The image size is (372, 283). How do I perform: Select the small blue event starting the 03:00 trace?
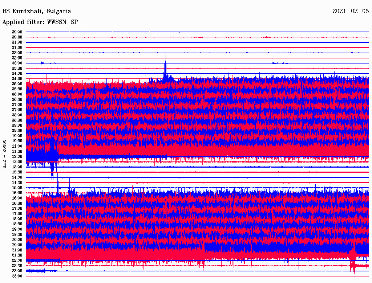click(x=42, y=63)
